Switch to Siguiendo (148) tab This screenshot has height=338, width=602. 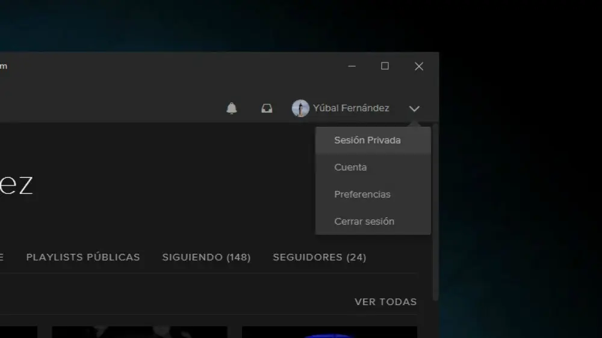206,257
